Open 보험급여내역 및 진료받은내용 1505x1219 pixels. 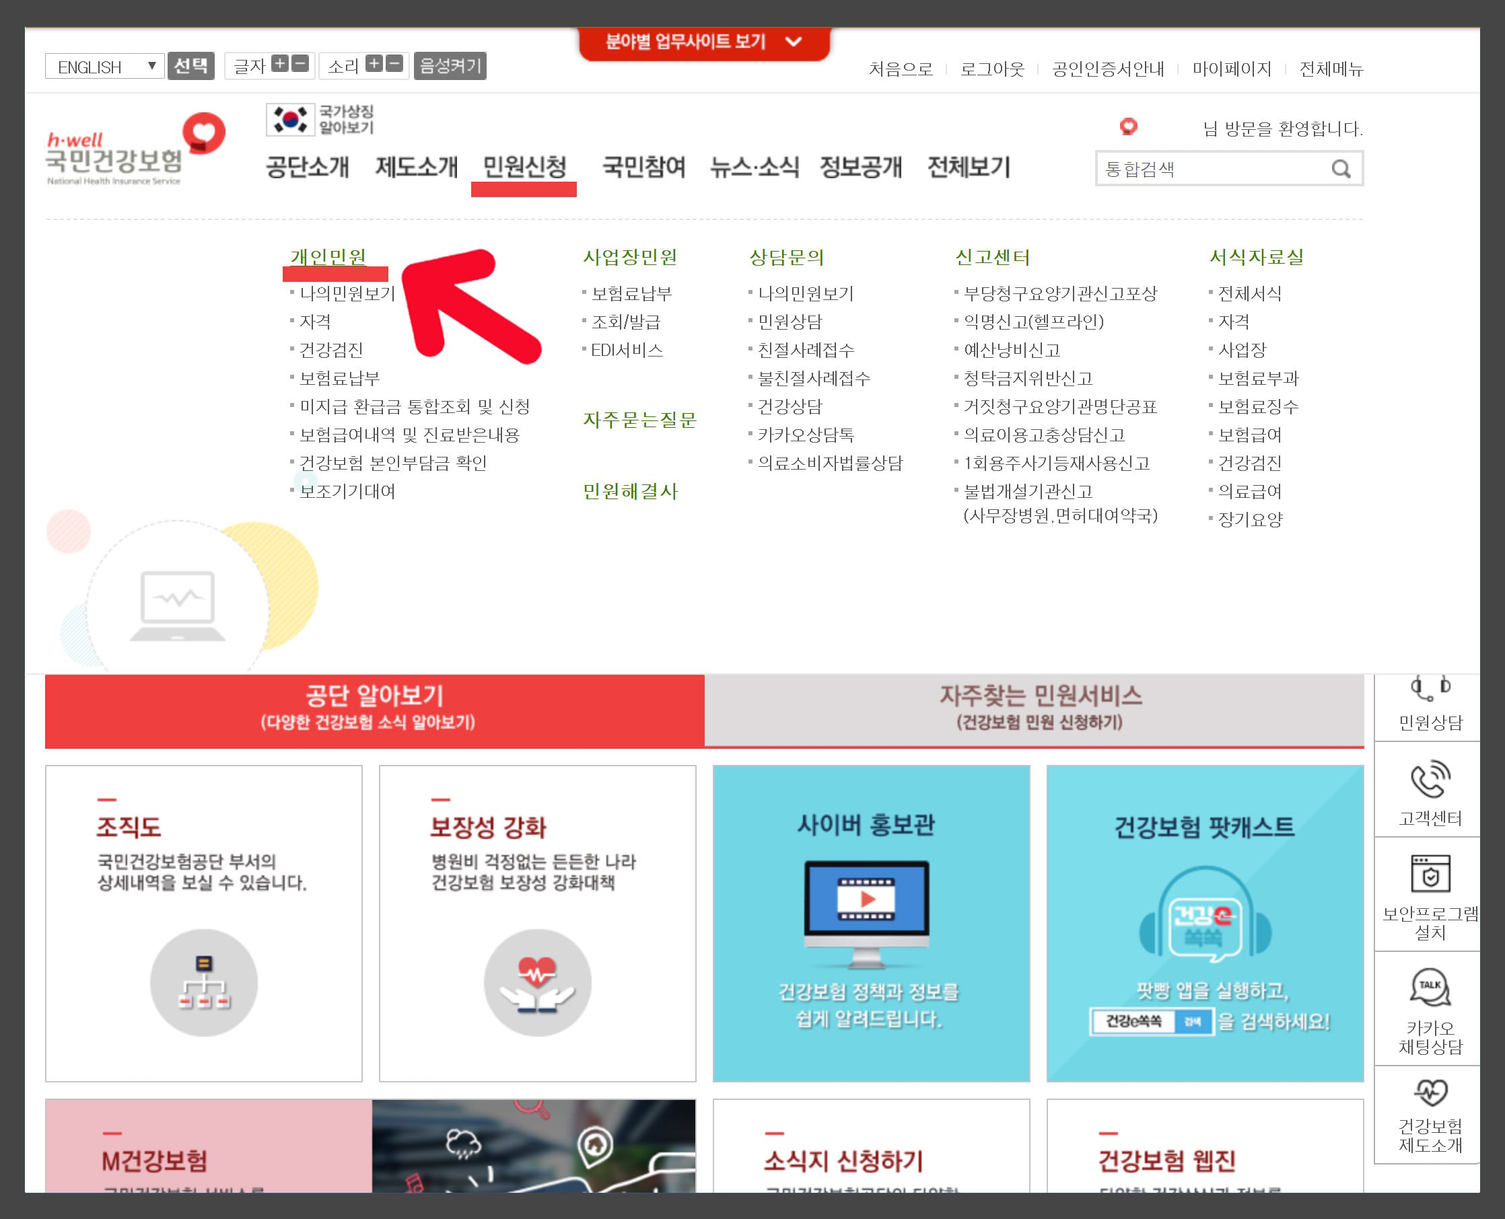coord(410,435)
